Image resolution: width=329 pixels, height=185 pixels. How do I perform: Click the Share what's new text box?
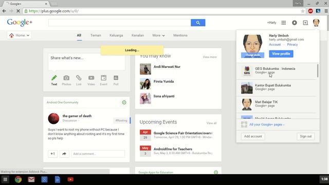[86, 62]
